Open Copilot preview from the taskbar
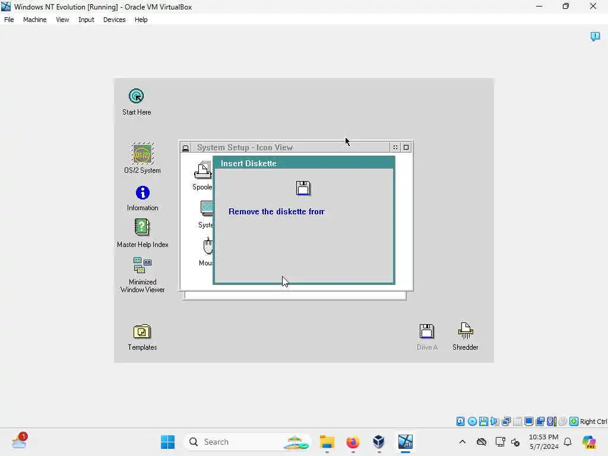 coord(589,442)
